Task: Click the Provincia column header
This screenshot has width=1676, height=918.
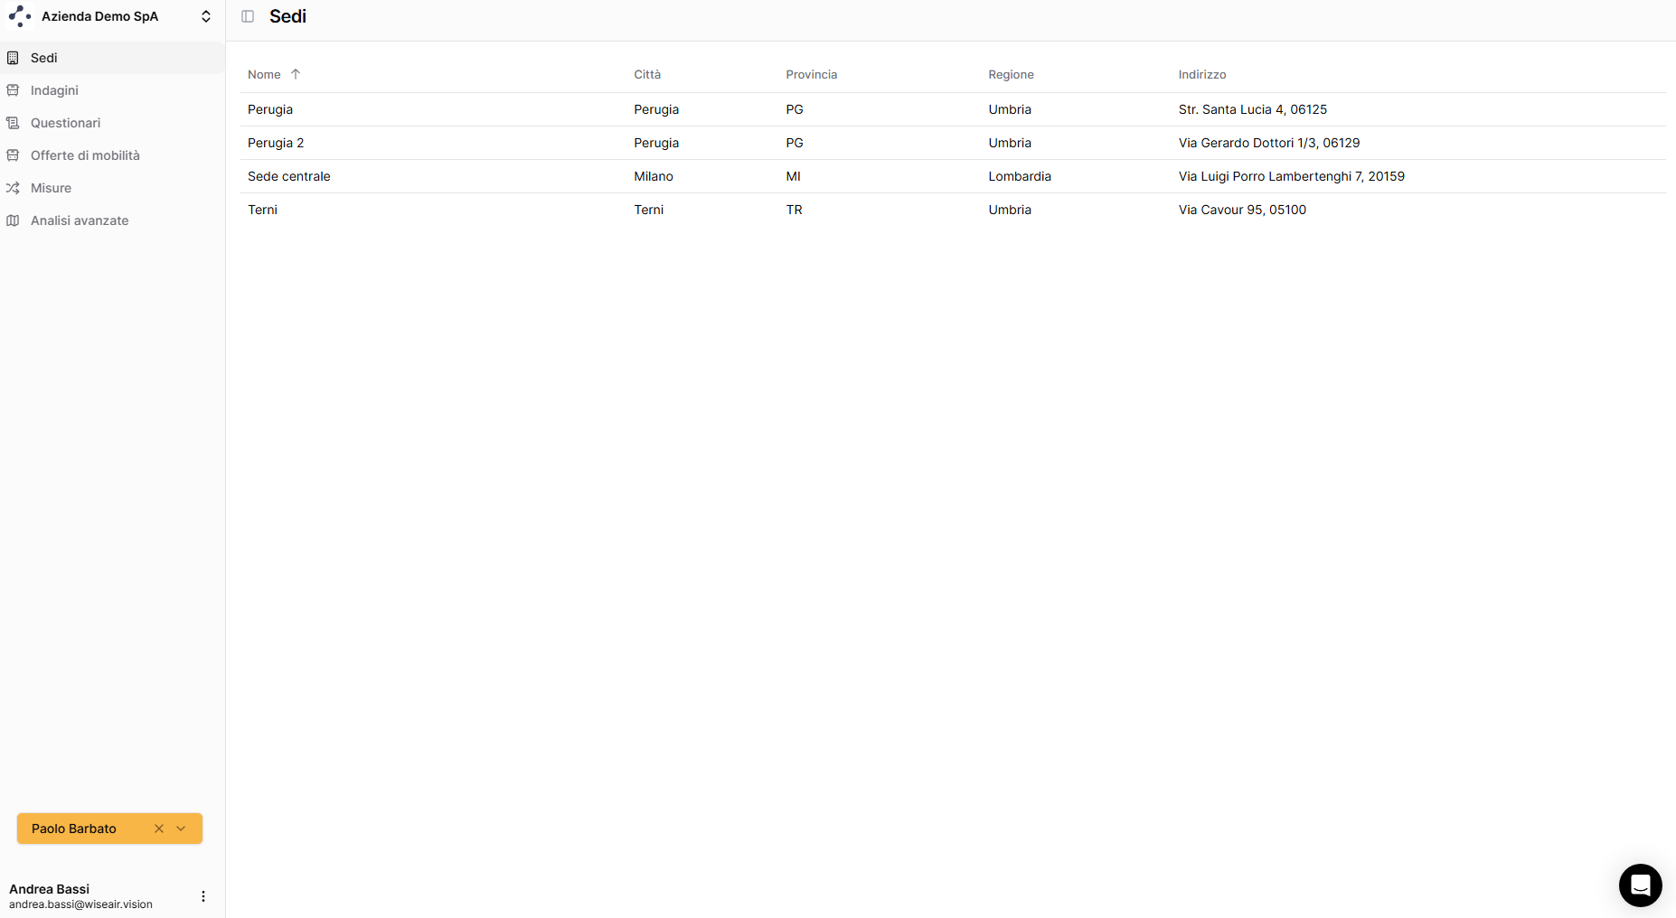Action: 811,75
